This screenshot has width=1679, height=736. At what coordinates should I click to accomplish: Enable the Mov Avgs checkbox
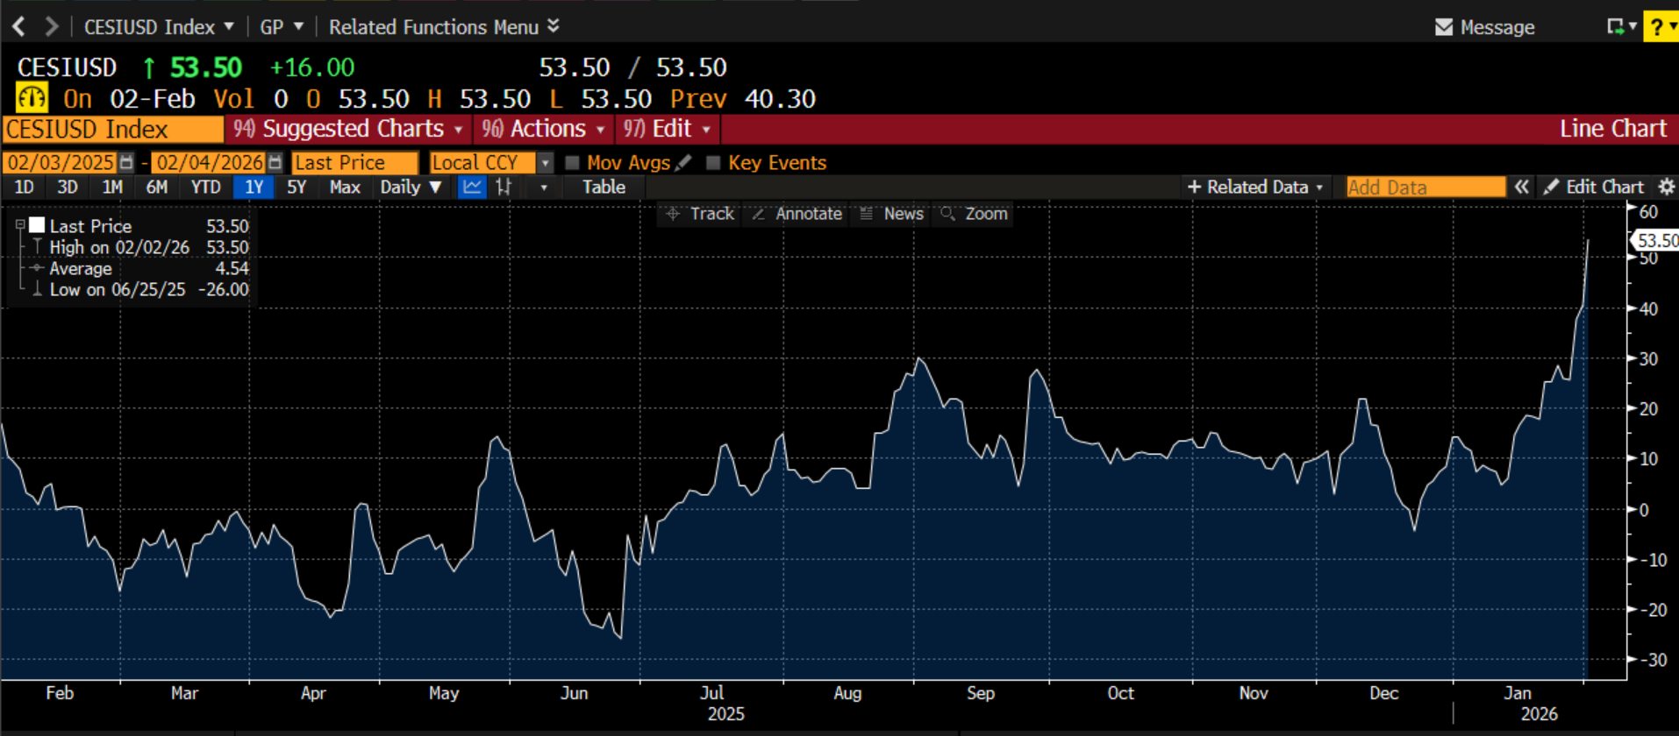pyautogui.click(x=572, y=163)
